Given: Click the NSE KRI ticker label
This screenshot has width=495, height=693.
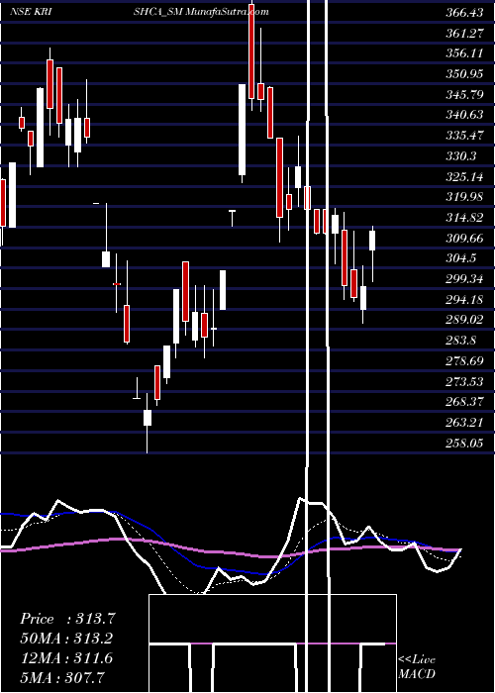Looking at the screenshot, I should click(x=31, y=12).
